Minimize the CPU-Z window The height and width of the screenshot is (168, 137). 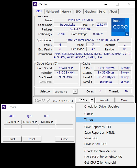coord(106,4)
